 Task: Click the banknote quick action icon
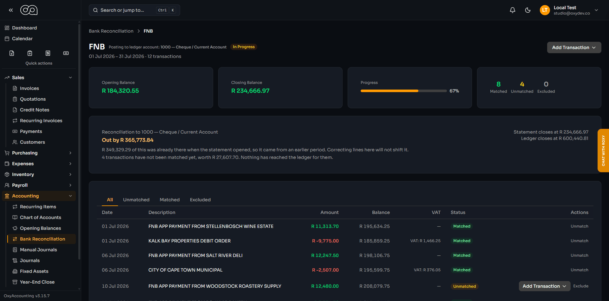66,53
